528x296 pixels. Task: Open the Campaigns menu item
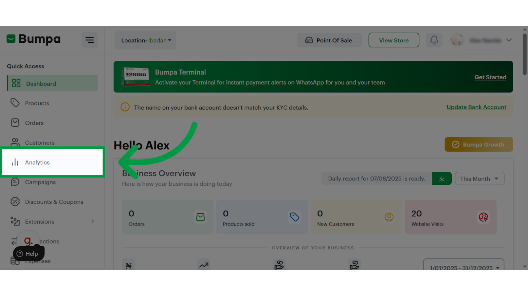52,182
